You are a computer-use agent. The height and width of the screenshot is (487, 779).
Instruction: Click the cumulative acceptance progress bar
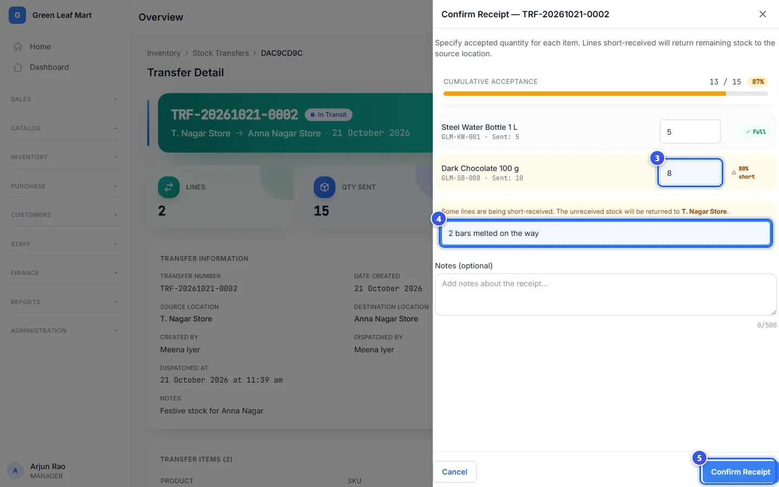[605, 94]
